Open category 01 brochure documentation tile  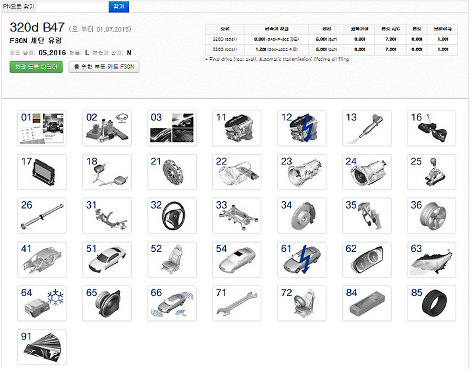tap(41, 128)
